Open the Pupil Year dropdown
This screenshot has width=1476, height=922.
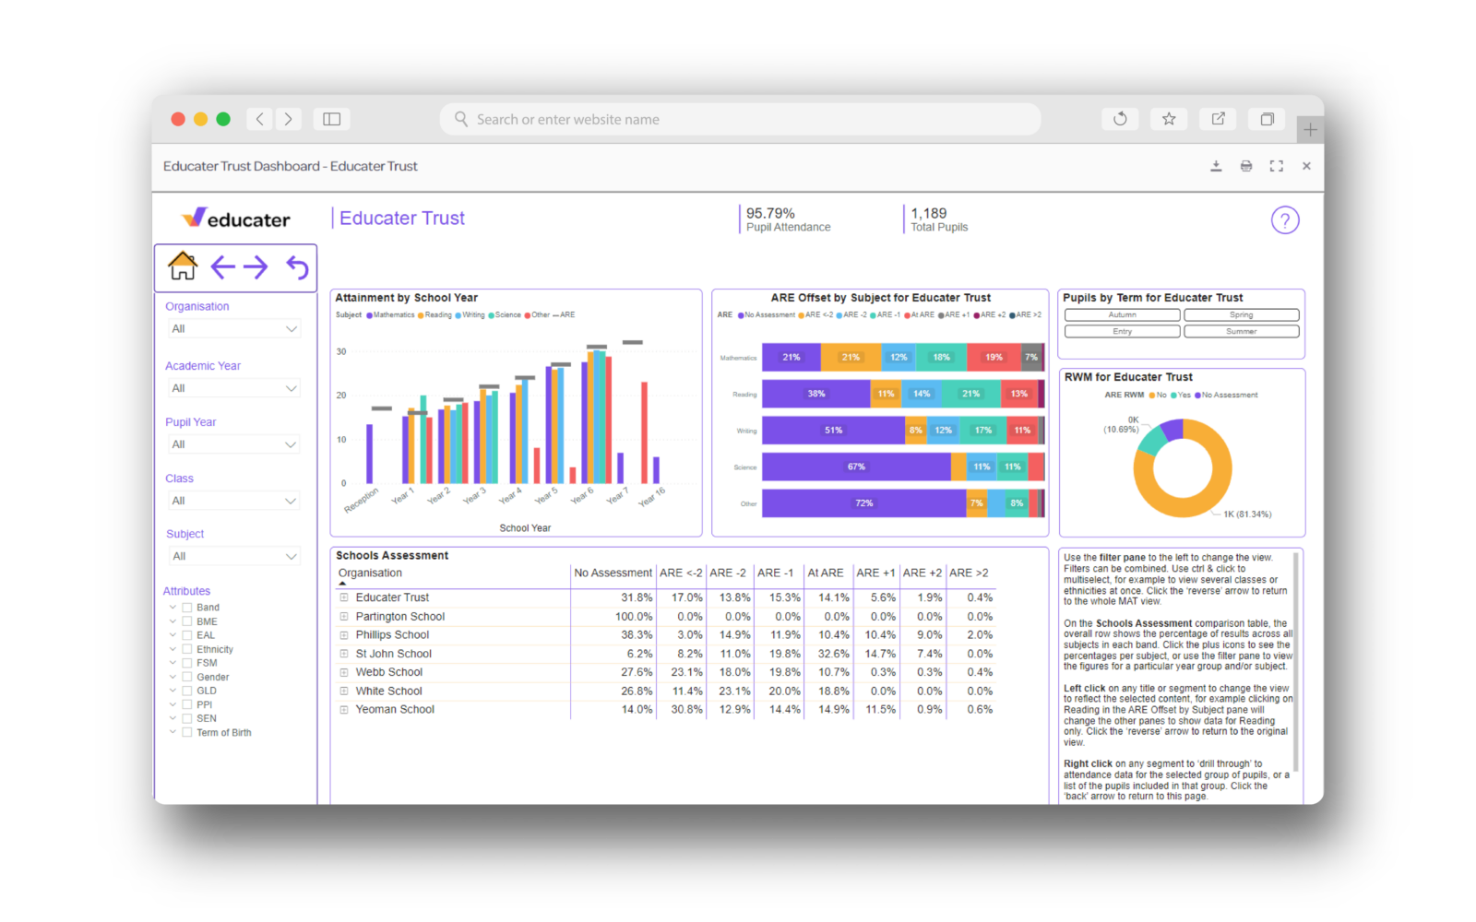[x=233, y=444]
